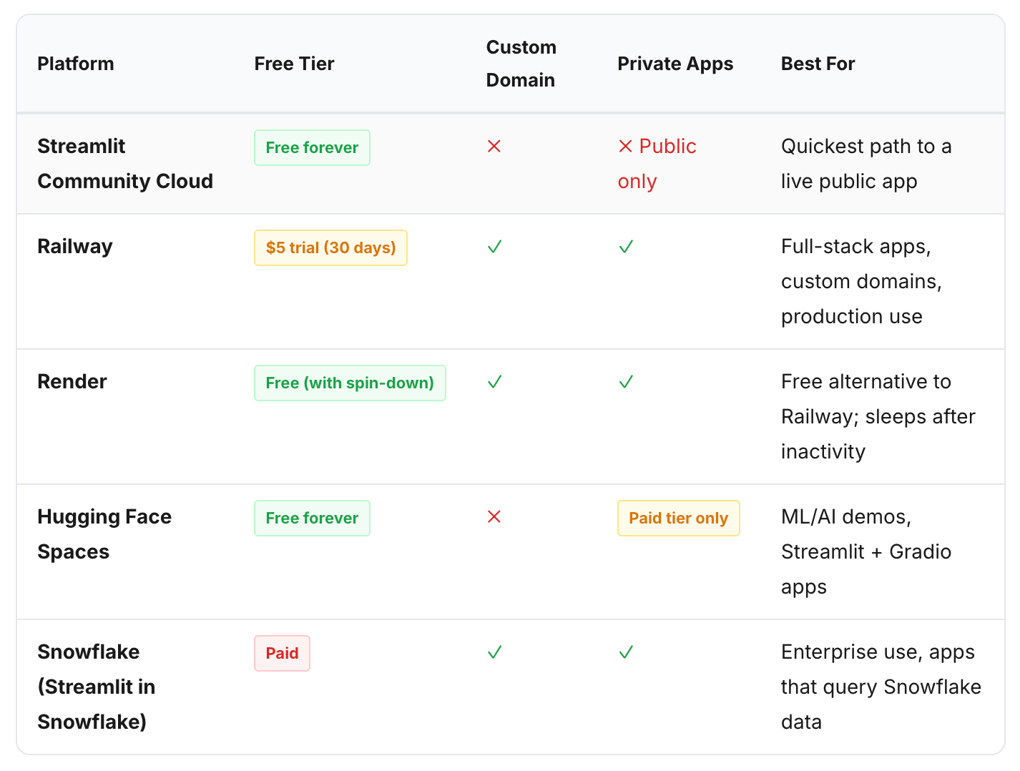Toggle the Free (with spin-down) badge for Render

click(350, 383)
